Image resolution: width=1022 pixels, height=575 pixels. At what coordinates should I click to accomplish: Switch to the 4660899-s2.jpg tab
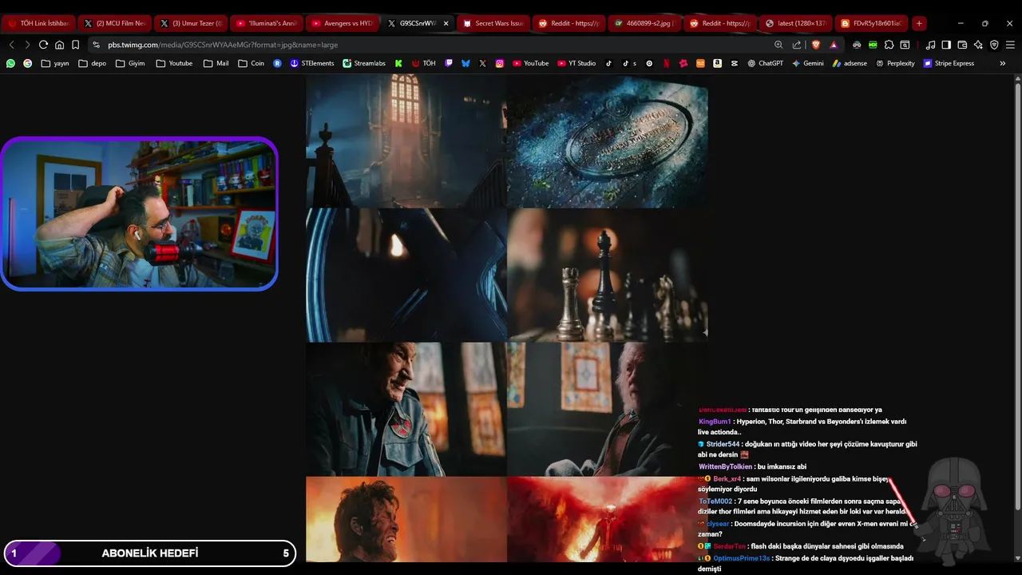click(x=644, y=23)
